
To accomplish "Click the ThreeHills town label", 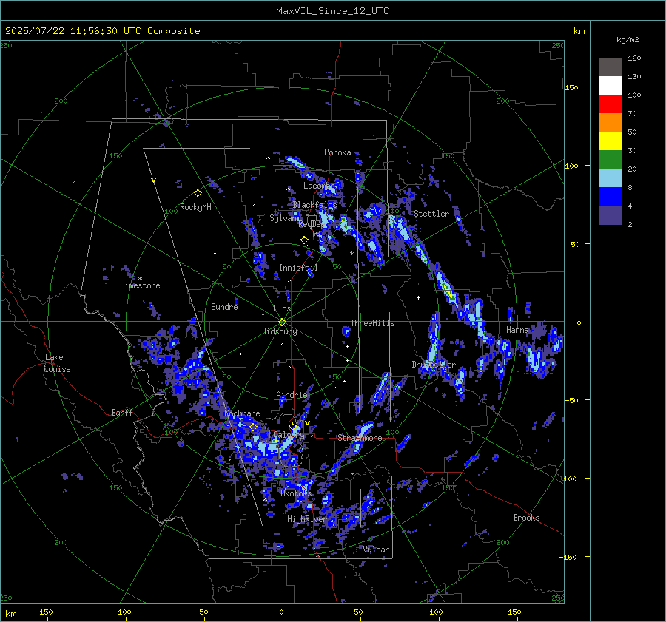I will (x=372, y=323).
